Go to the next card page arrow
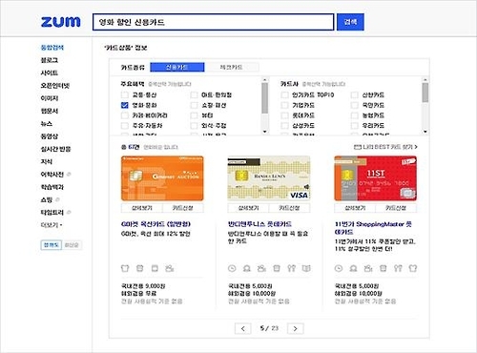 click(x=296, y=328)
